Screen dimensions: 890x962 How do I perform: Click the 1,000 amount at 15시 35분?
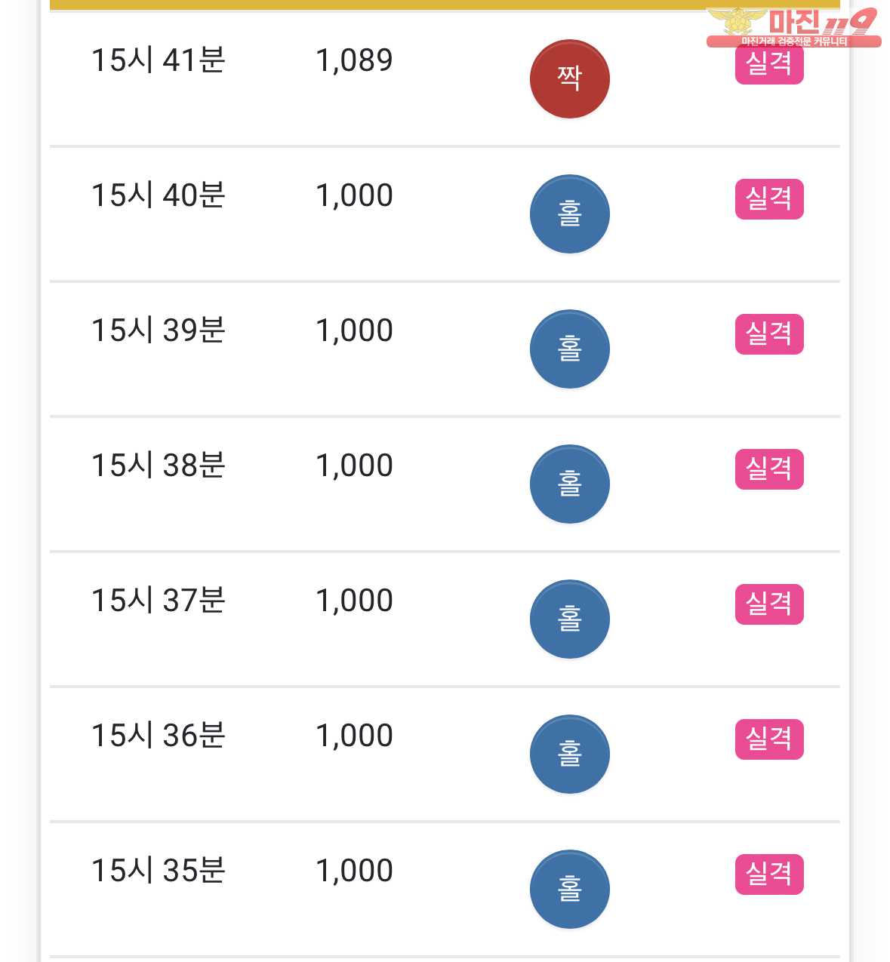click(x=354, y=871)
